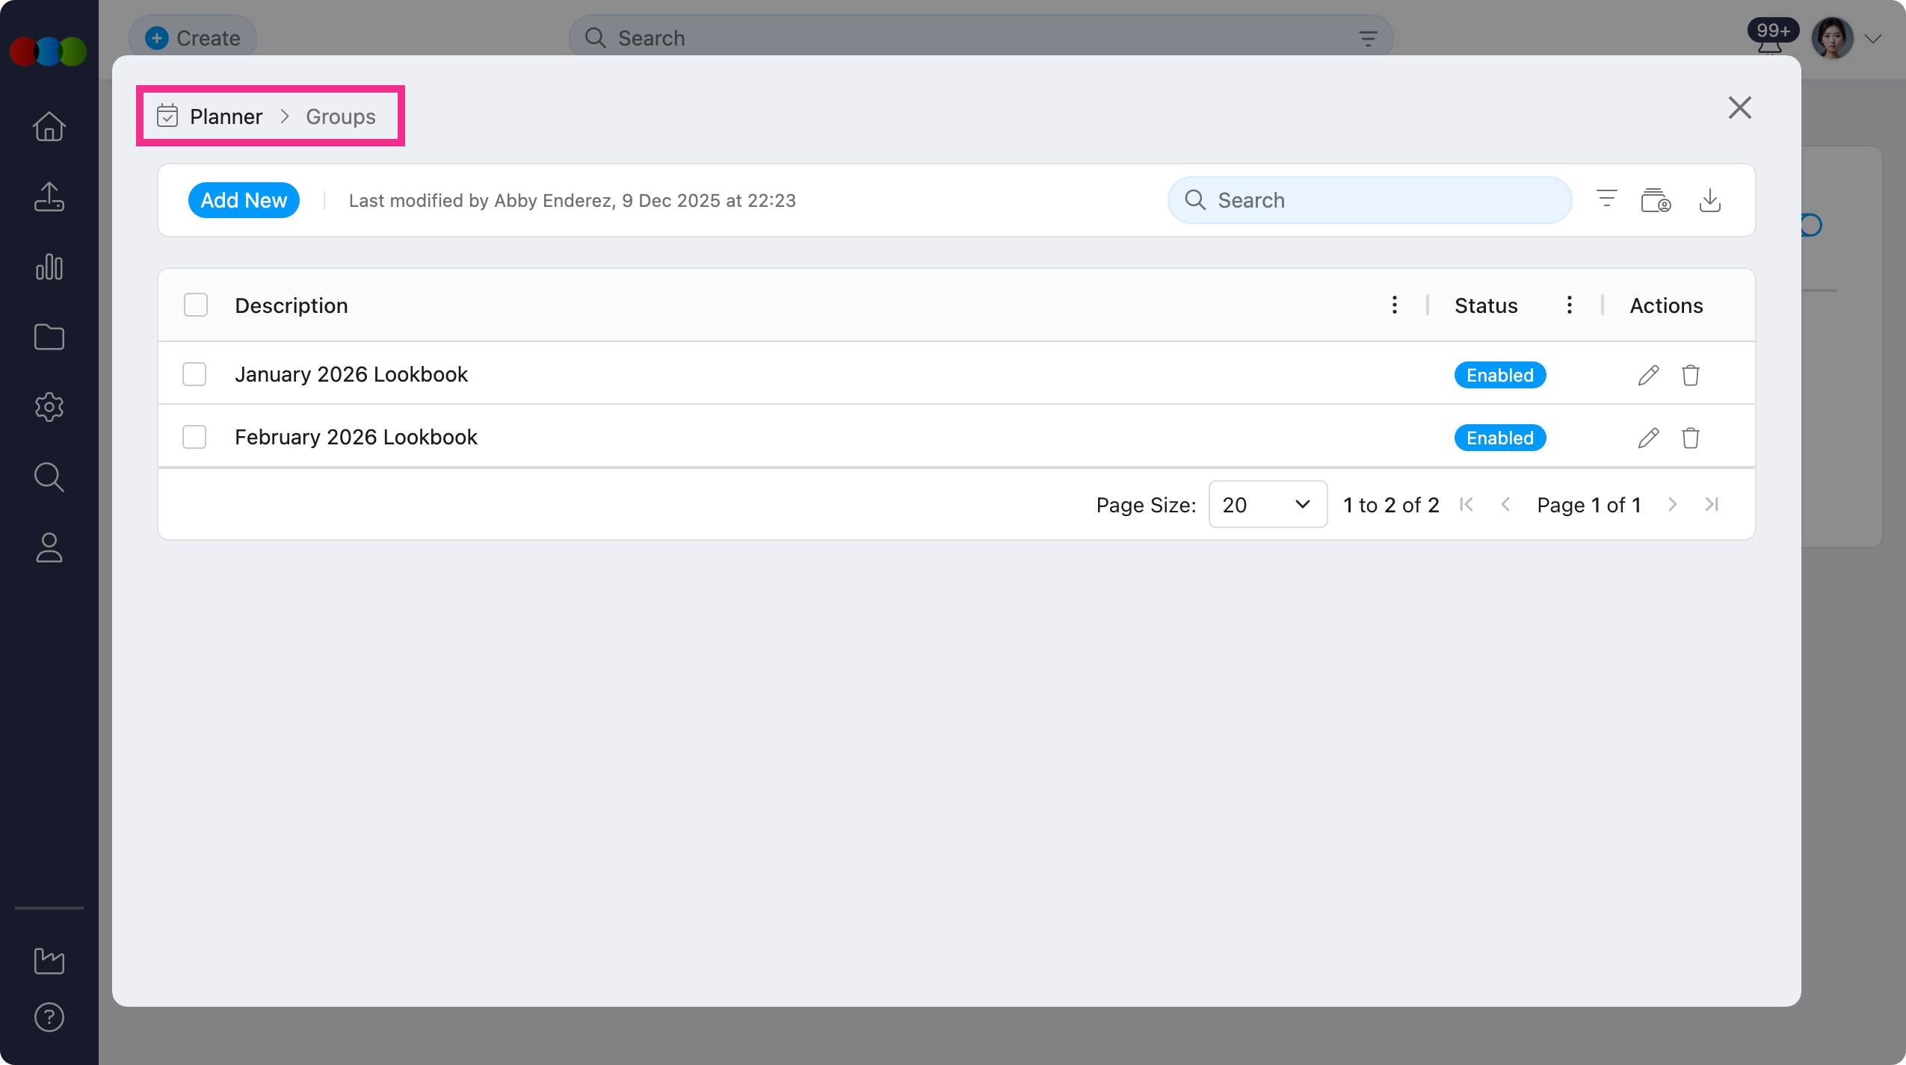
Task: Delete the January 2026 Lookbook group
Action: 1691,375
